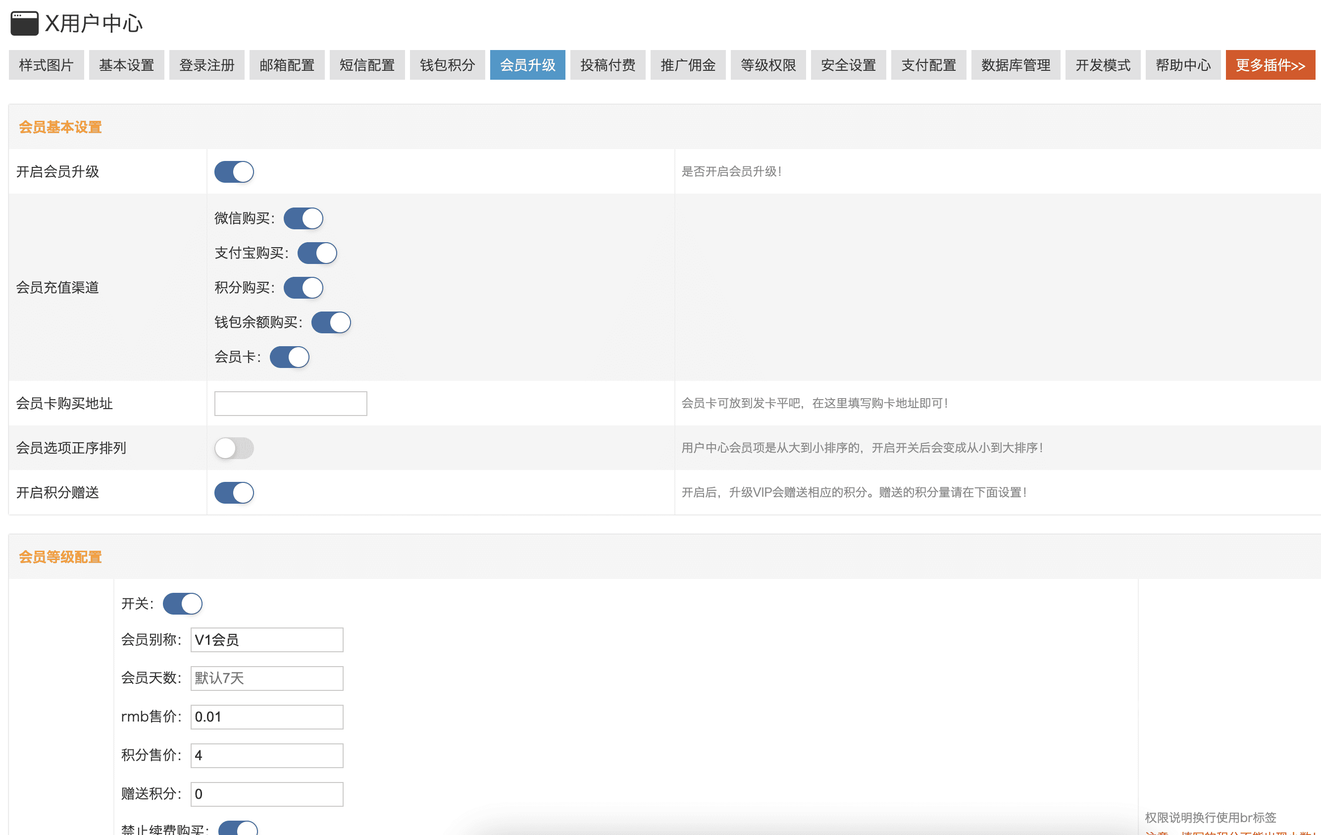The height and width of the screenshot is (835, 1321).
Task: Turn off 开启积分赠送 toggle
Action: [x=234, y=492]
